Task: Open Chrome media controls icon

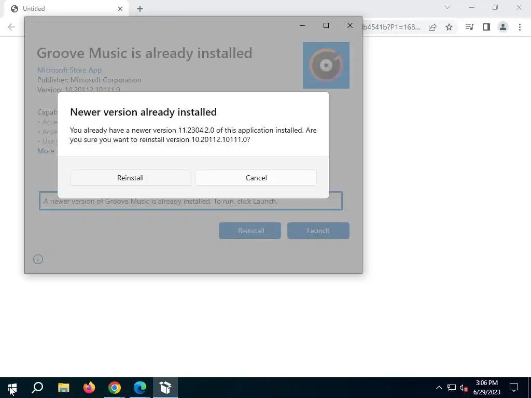Action: [x=469, y=27]
